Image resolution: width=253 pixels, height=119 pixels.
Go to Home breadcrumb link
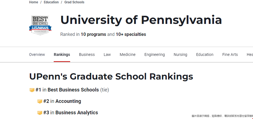(x=34, y=2)
